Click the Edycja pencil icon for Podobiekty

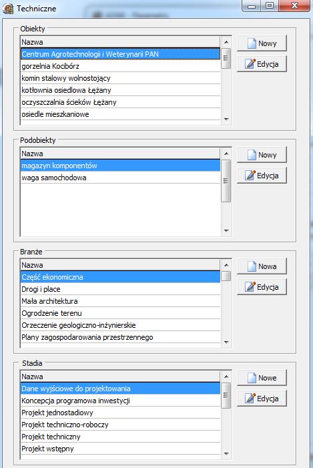(250, 175)
